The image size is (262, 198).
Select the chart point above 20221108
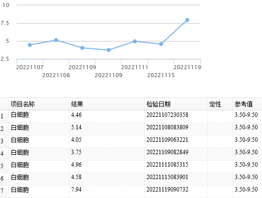point(56,40)
